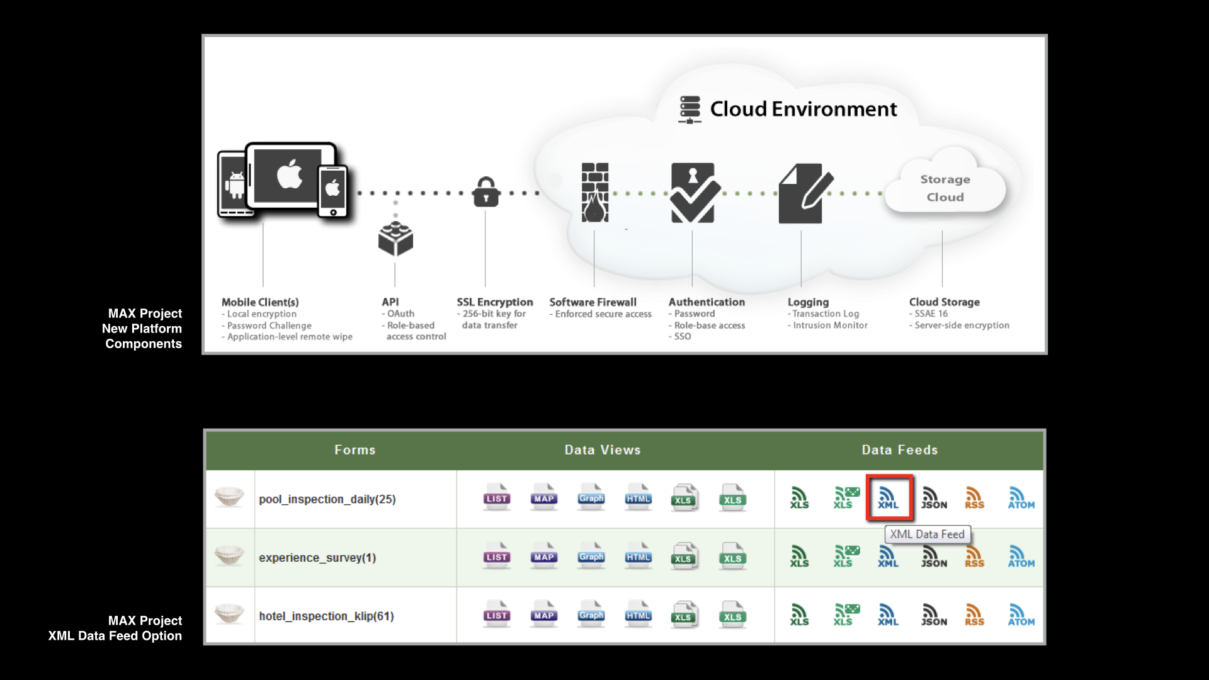Screen dimensions: 1209x680
Task: Open LIST view for hotel_inspection_klip
Action: [x=497, y=615]
